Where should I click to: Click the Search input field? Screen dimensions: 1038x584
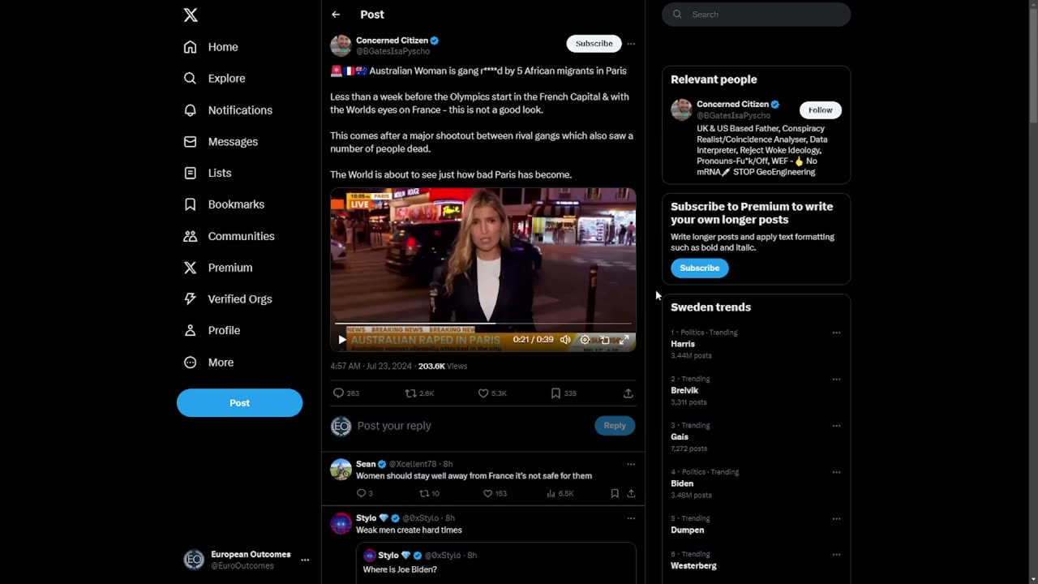[x=756, y=15]
